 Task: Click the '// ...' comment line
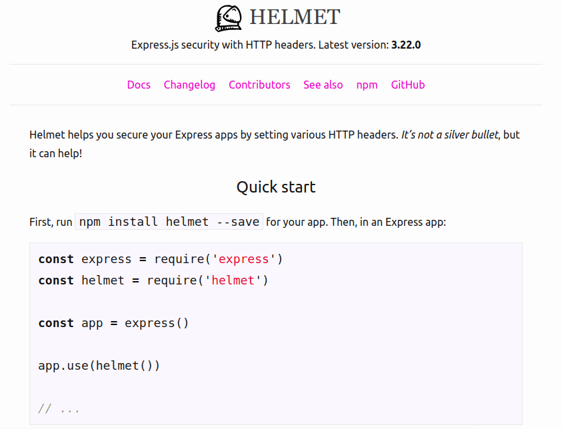pos(59,408)
